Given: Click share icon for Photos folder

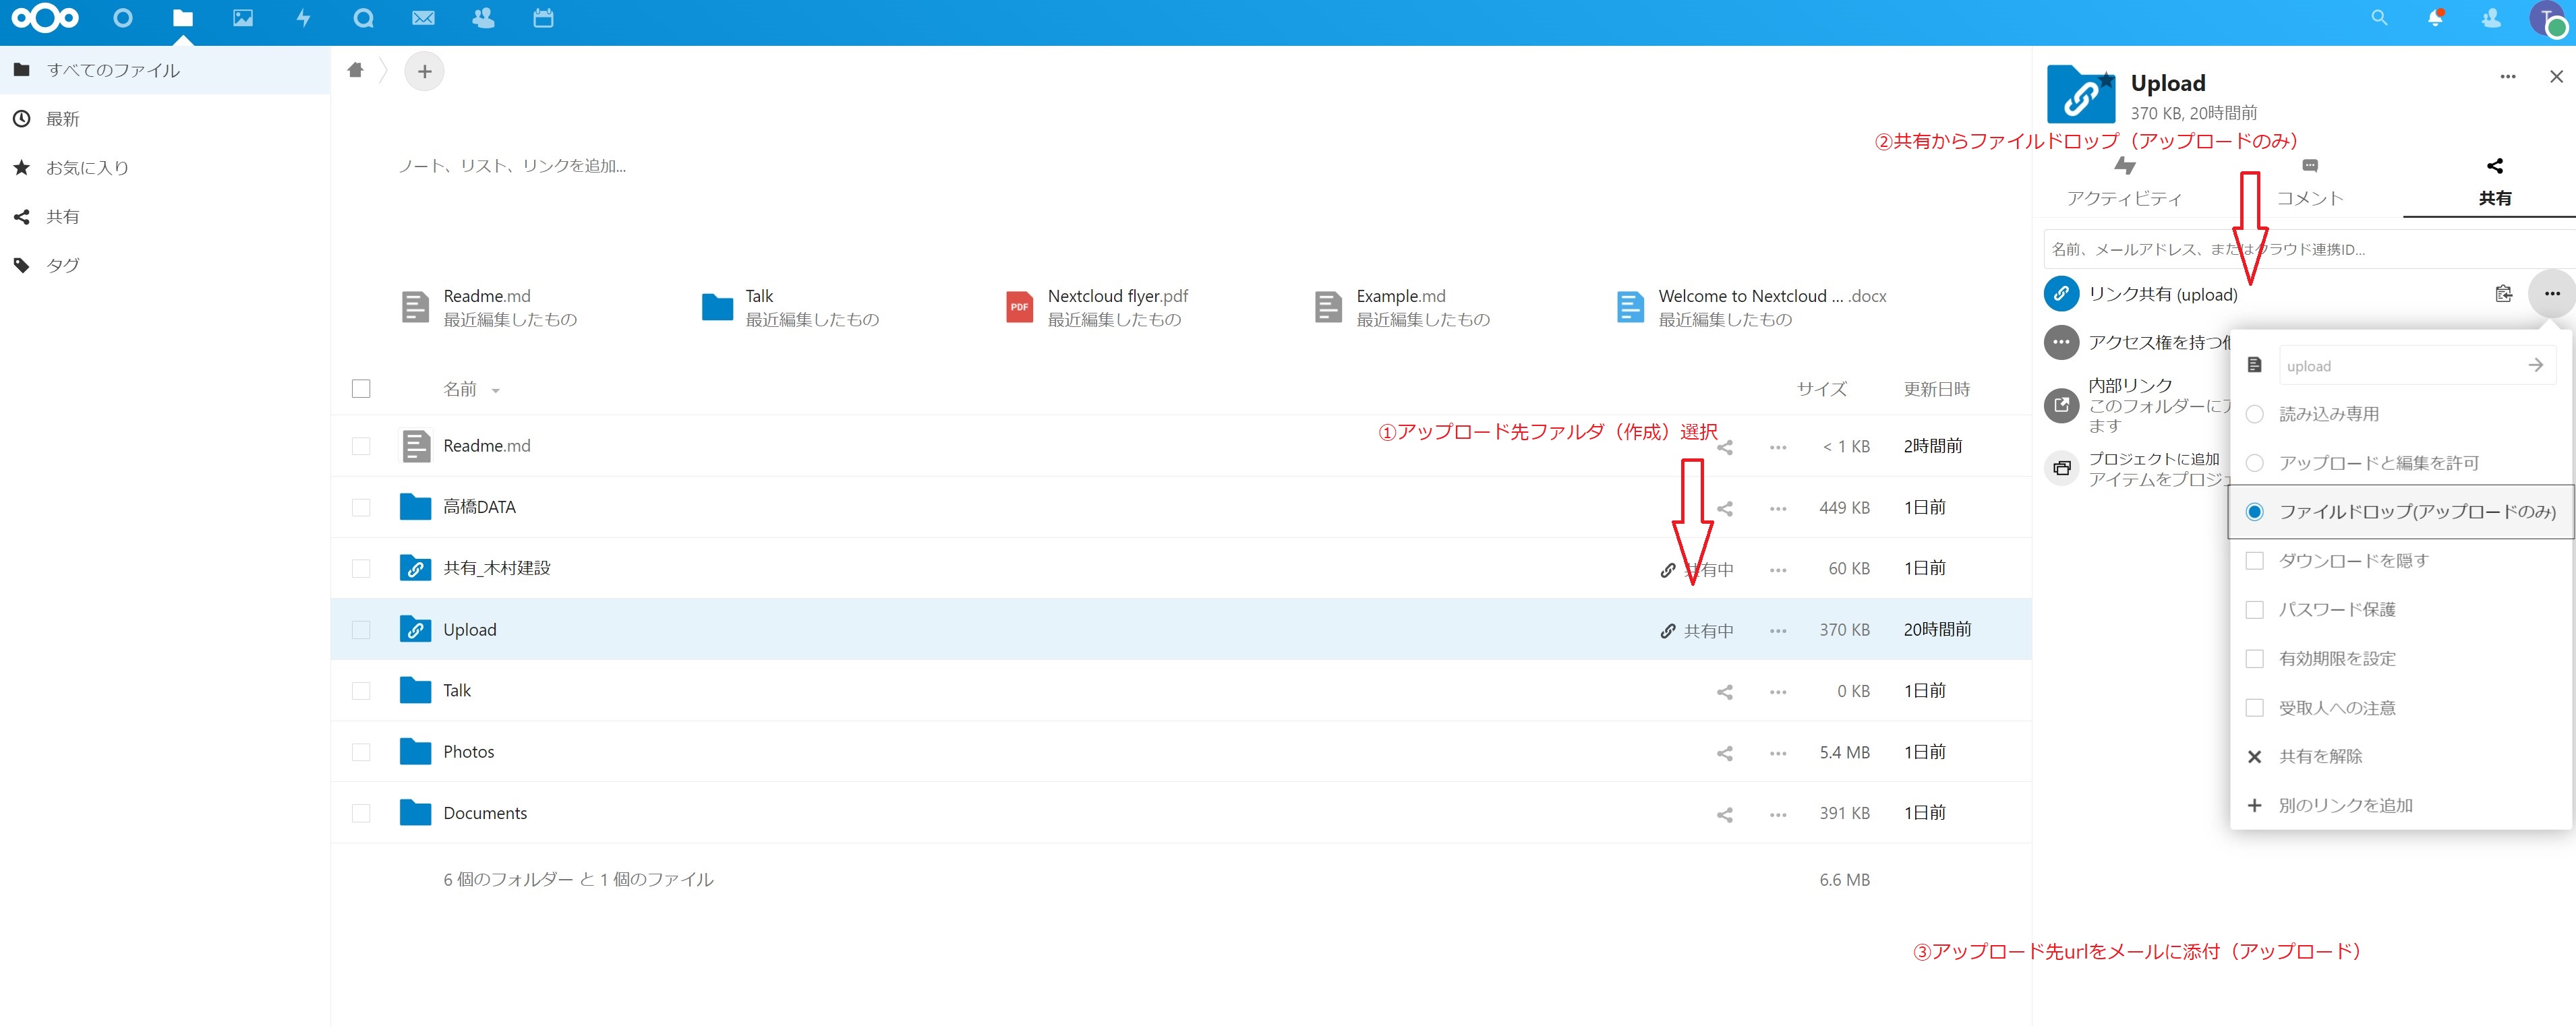Looking at the screenshot, I should pos(1724,753).
